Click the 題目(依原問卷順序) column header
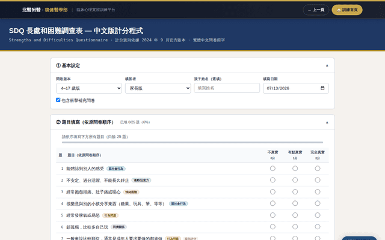The image size is (385, 240). point(84,155)
